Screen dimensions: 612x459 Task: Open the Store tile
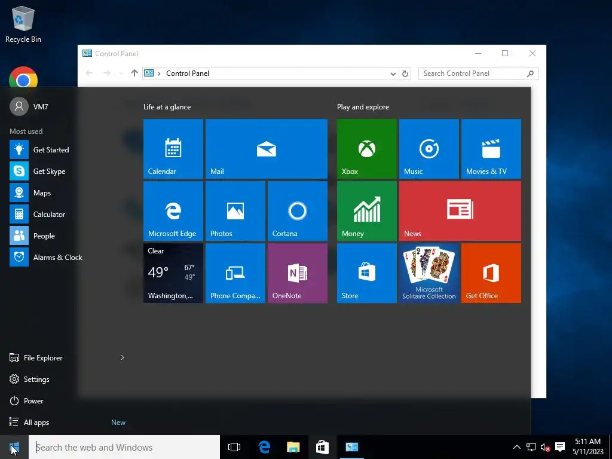[366, 273]
